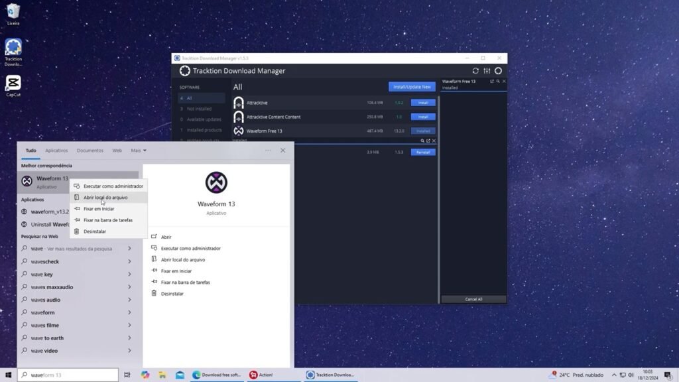Click the Install/Update New button

pyautogui.click(x=412, y=87)
